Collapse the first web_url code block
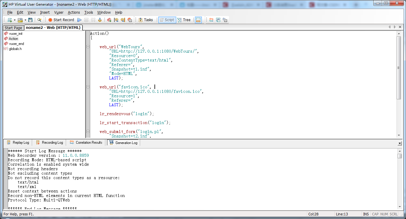The image size is (406, 219). point(88,46)
